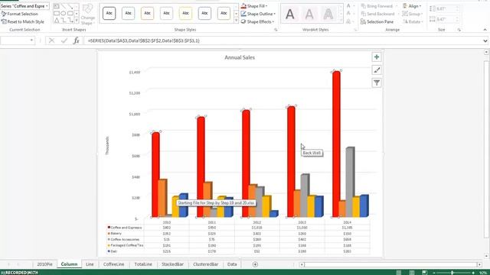Click the formula bar Enter checkmark icon
The image size is (490, 275).
tap(64, 40)
